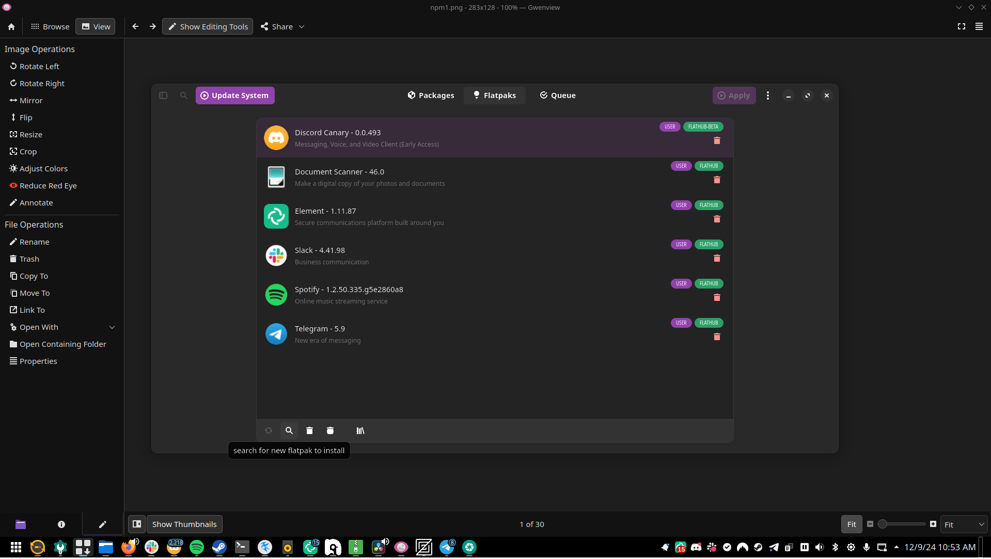The height and width of the screenshot is (559, 991).
Task: Switch to Browse mode
Action: pyautogui.click(x=50, y=27)
